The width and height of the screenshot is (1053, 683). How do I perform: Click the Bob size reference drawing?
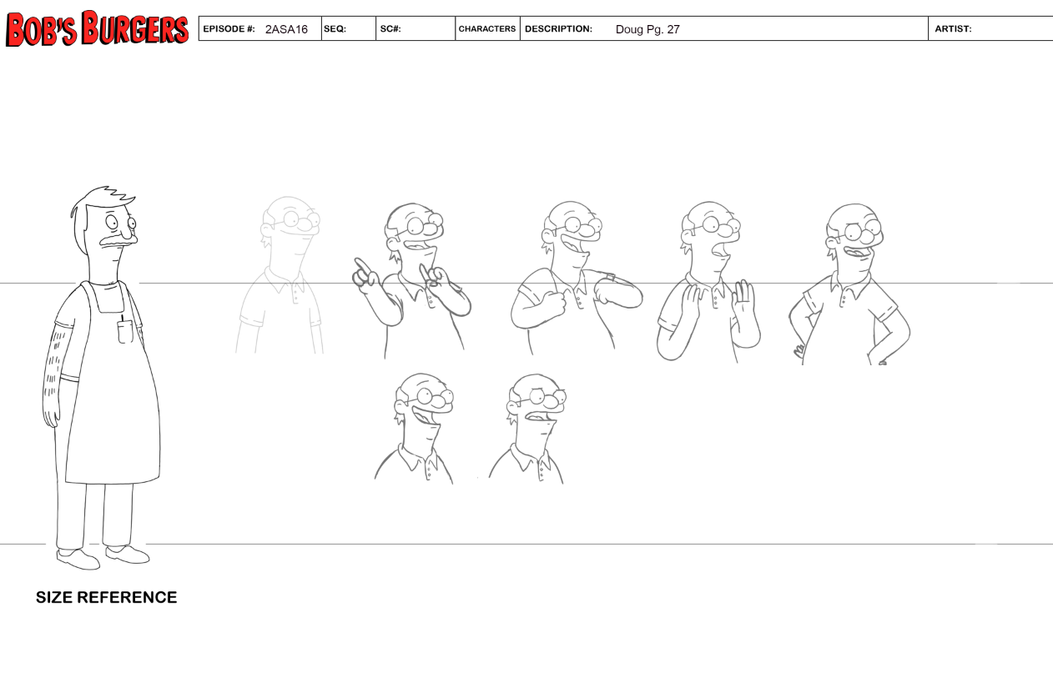(x=101, y=378)
